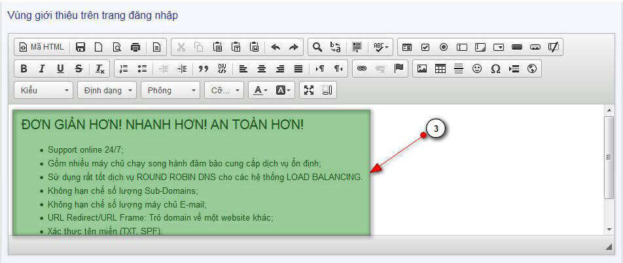The width and height of the screenshot is (623, 263).
Task: Click the Copy icon
Action: tap(199, 47)
